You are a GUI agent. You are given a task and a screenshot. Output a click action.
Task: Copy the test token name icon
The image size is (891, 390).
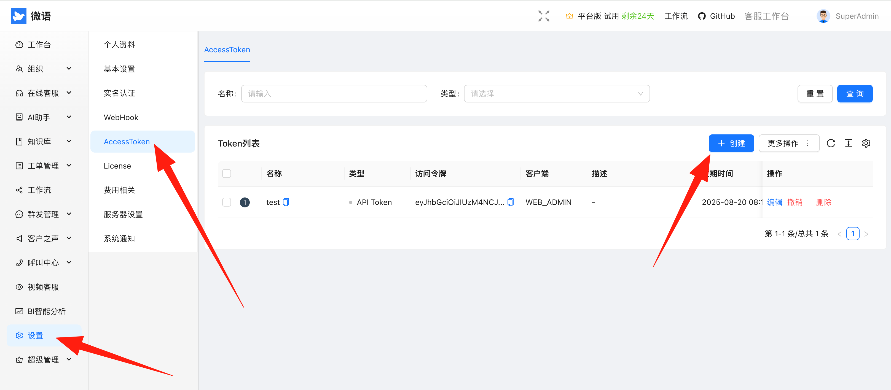click(x=286, y=202)
